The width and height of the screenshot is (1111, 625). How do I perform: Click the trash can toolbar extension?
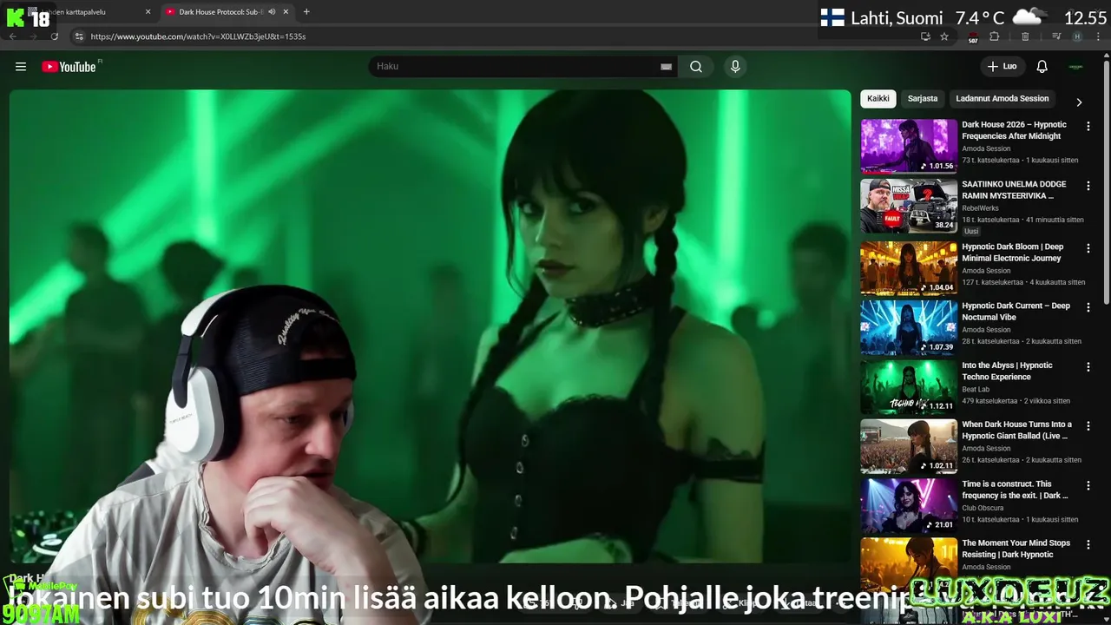[1025, 36]
